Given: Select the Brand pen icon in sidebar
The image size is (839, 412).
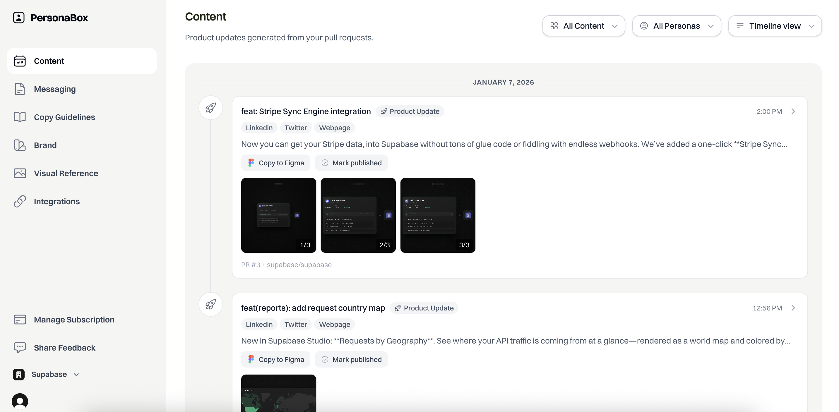Looking at the screenshot, I should click(20, 145).
